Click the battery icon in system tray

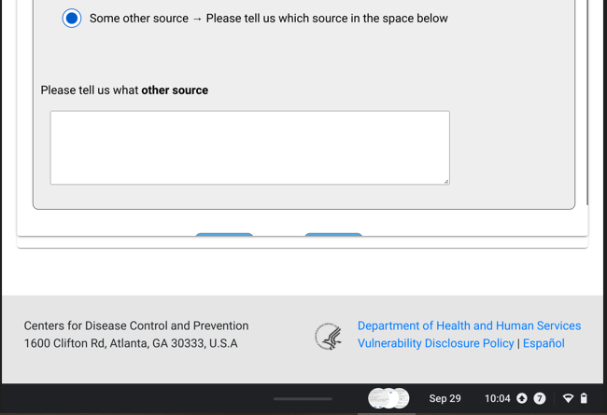(x=584, y=398)
